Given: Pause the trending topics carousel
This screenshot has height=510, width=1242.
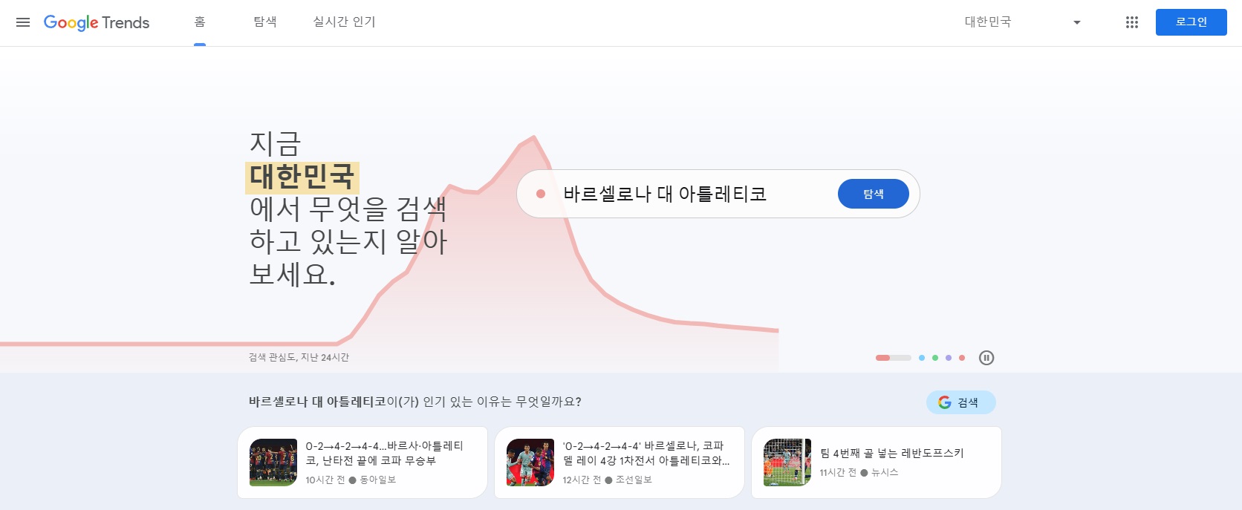Looking at the screenshot, I should 987,358.
